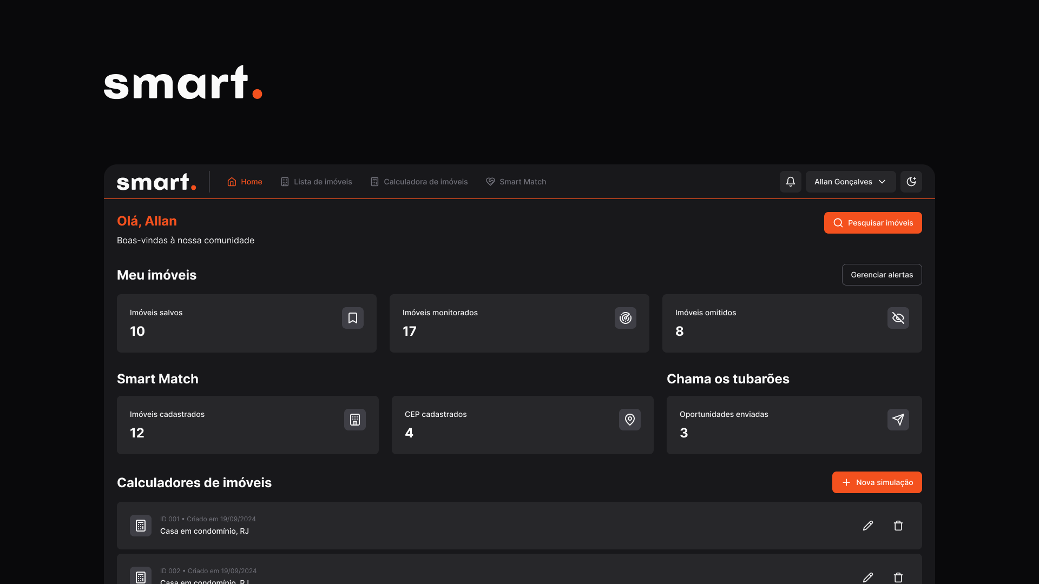The height and width of the screenshot is (584, 1039).
Task: Start a Nova simulação
Action: [x=877, y=482]
